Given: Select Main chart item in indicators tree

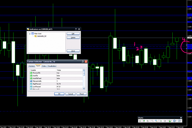Looking at the screenshot, I should point(38,34).
